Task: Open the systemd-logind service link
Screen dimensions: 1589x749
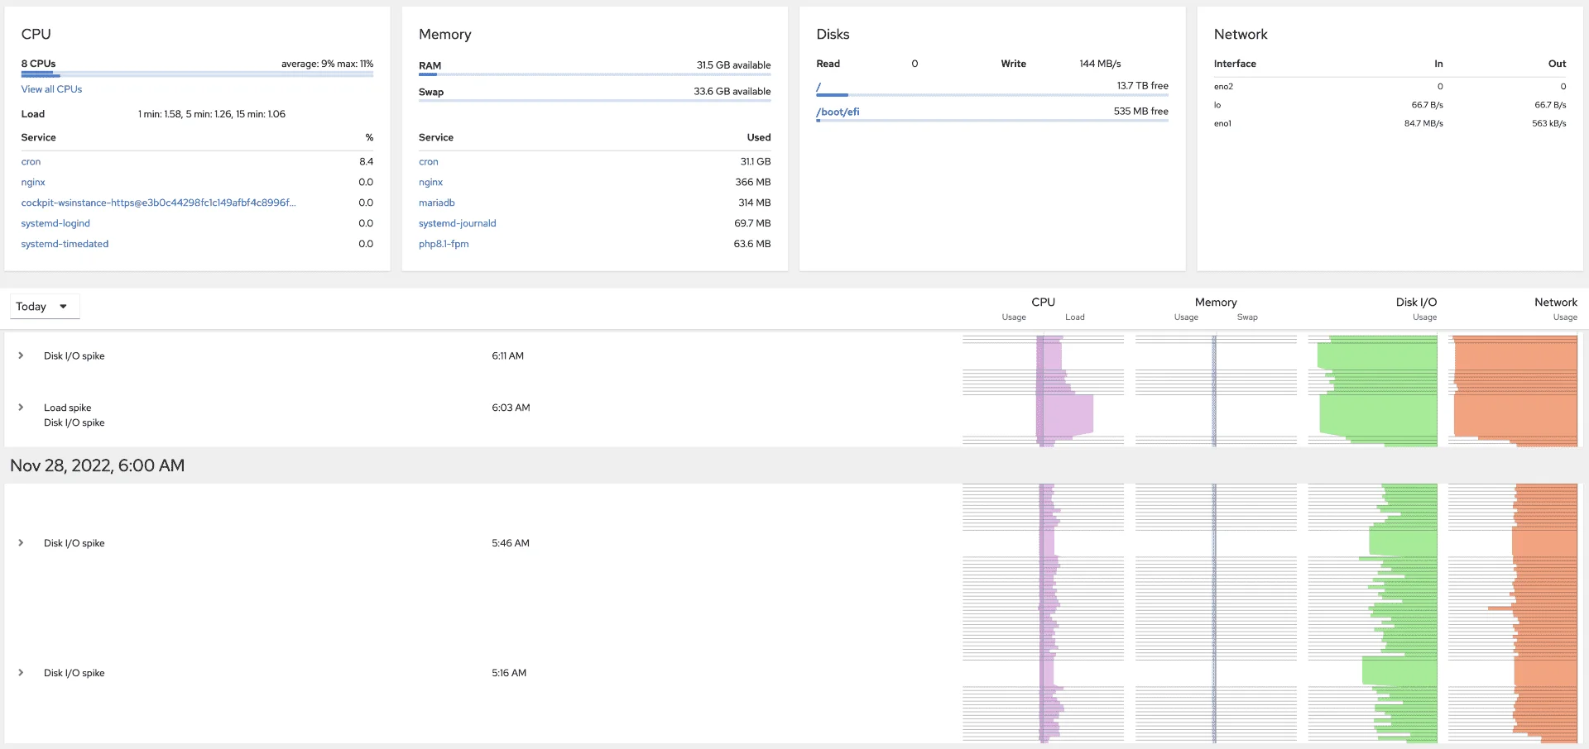Action: coord(55,224)
